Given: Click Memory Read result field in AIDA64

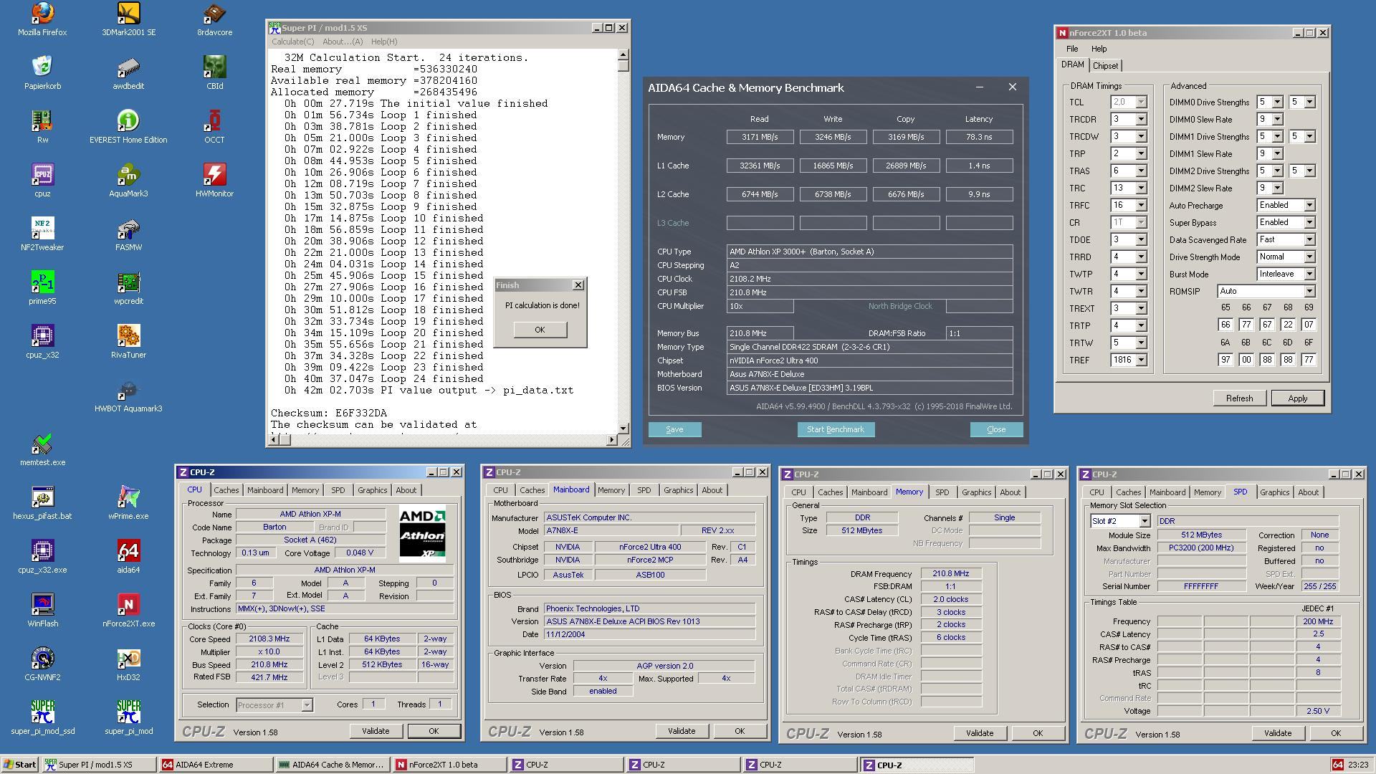Looking at the screenshot, I should [760, 137].
